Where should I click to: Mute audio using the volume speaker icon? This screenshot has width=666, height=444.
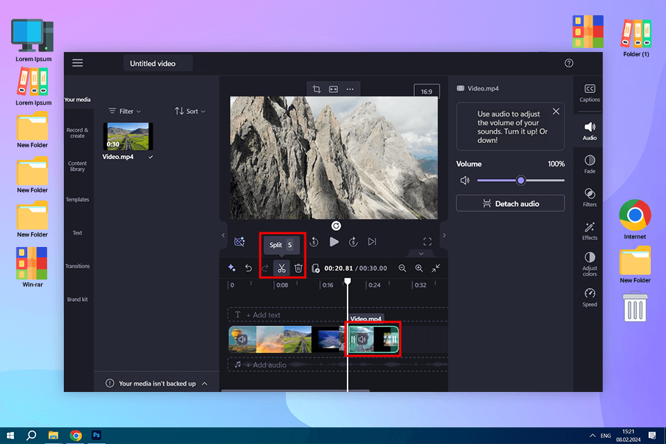click(465, 180)
